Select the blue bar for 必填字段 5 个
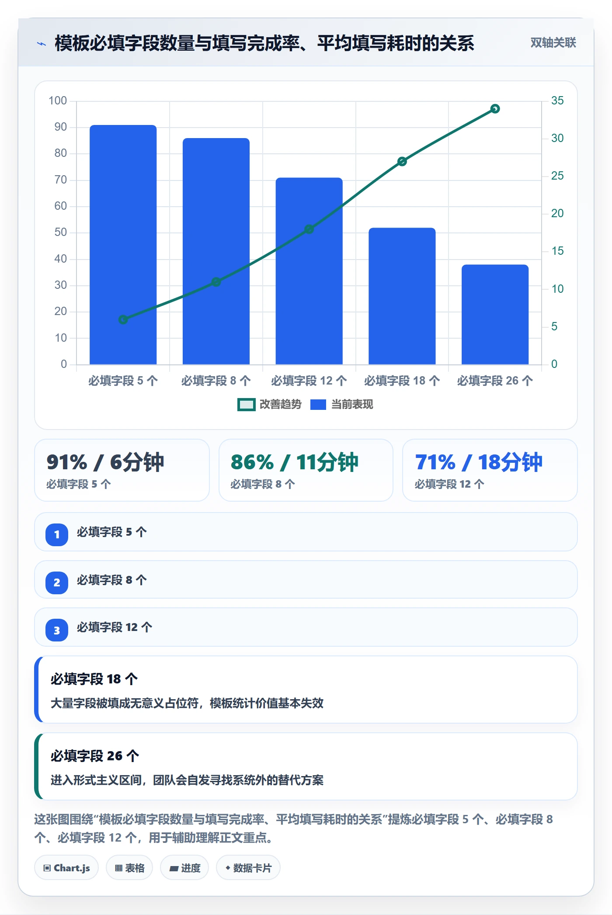The image size is (612, 915). (123, 245)
